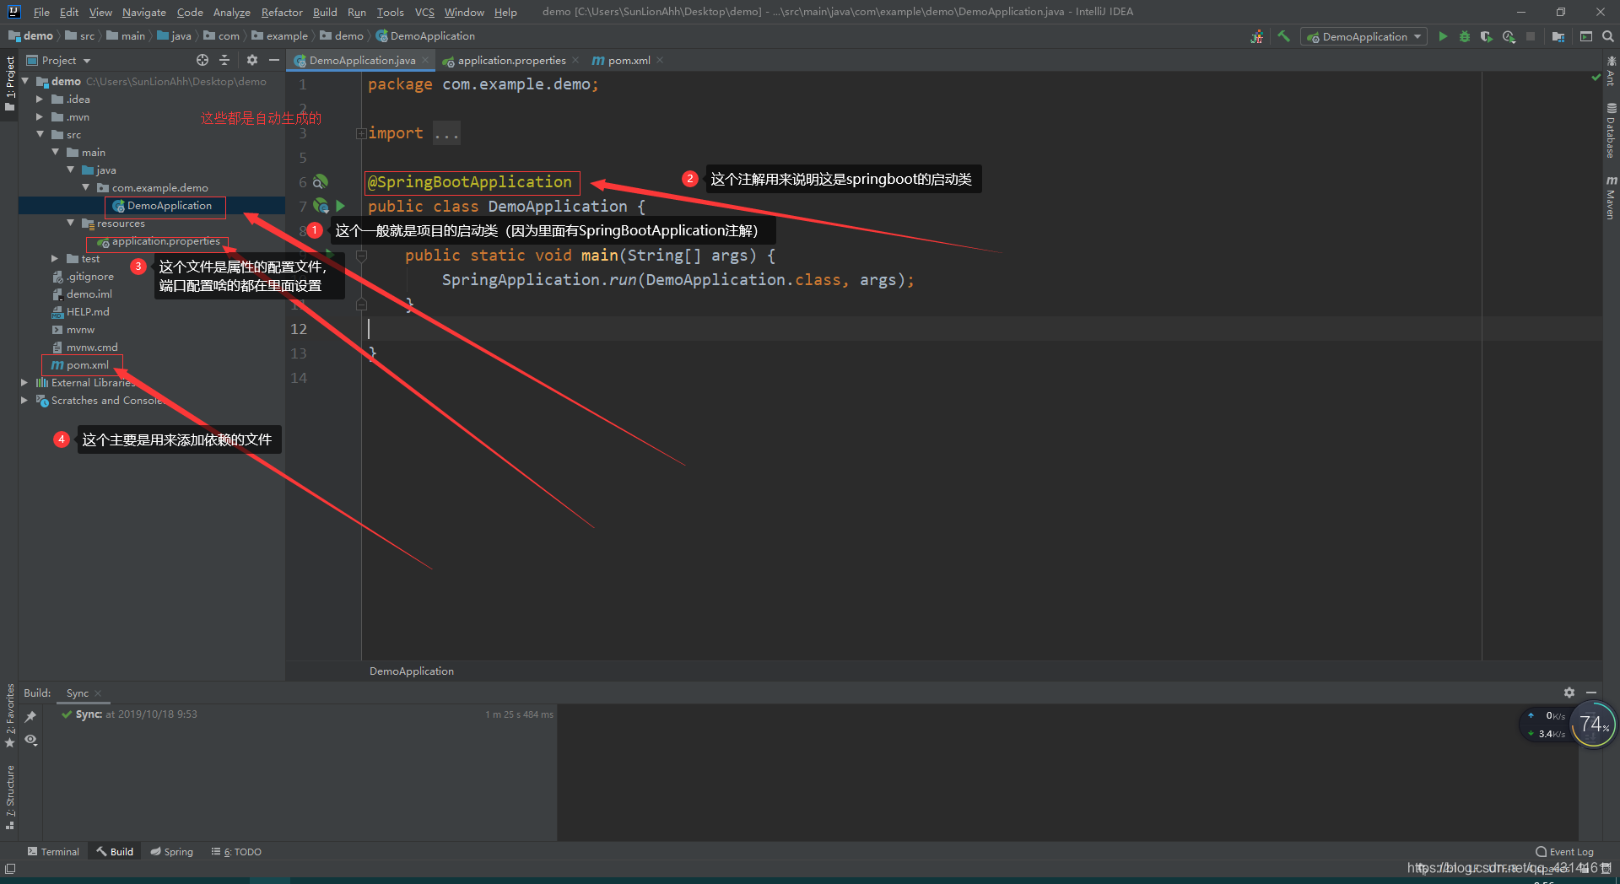Viewport: 1620px width, 884px height.
Task: Run DemoApplication with the green play button
Action: coord(1443,36)
